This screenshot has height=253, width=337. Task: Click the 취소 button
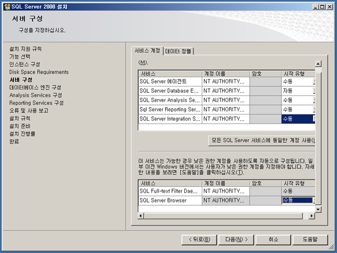(x=273, y=240)
